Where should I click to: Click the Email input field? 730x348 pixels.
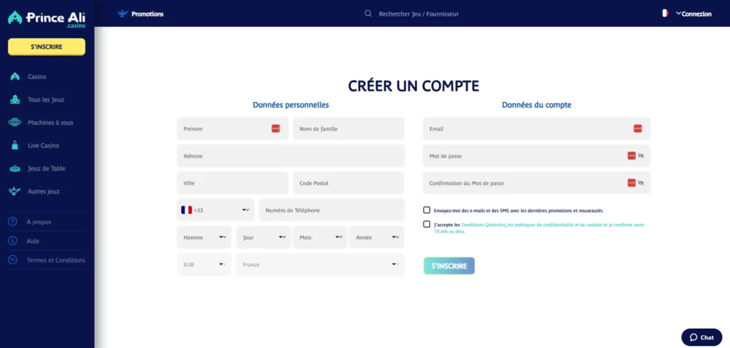click(x=528, y=129)
